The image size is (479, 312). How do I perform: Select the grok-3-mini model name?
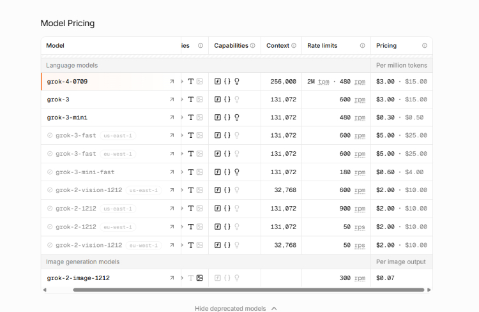pyautogui.click(x=67, y=117)
